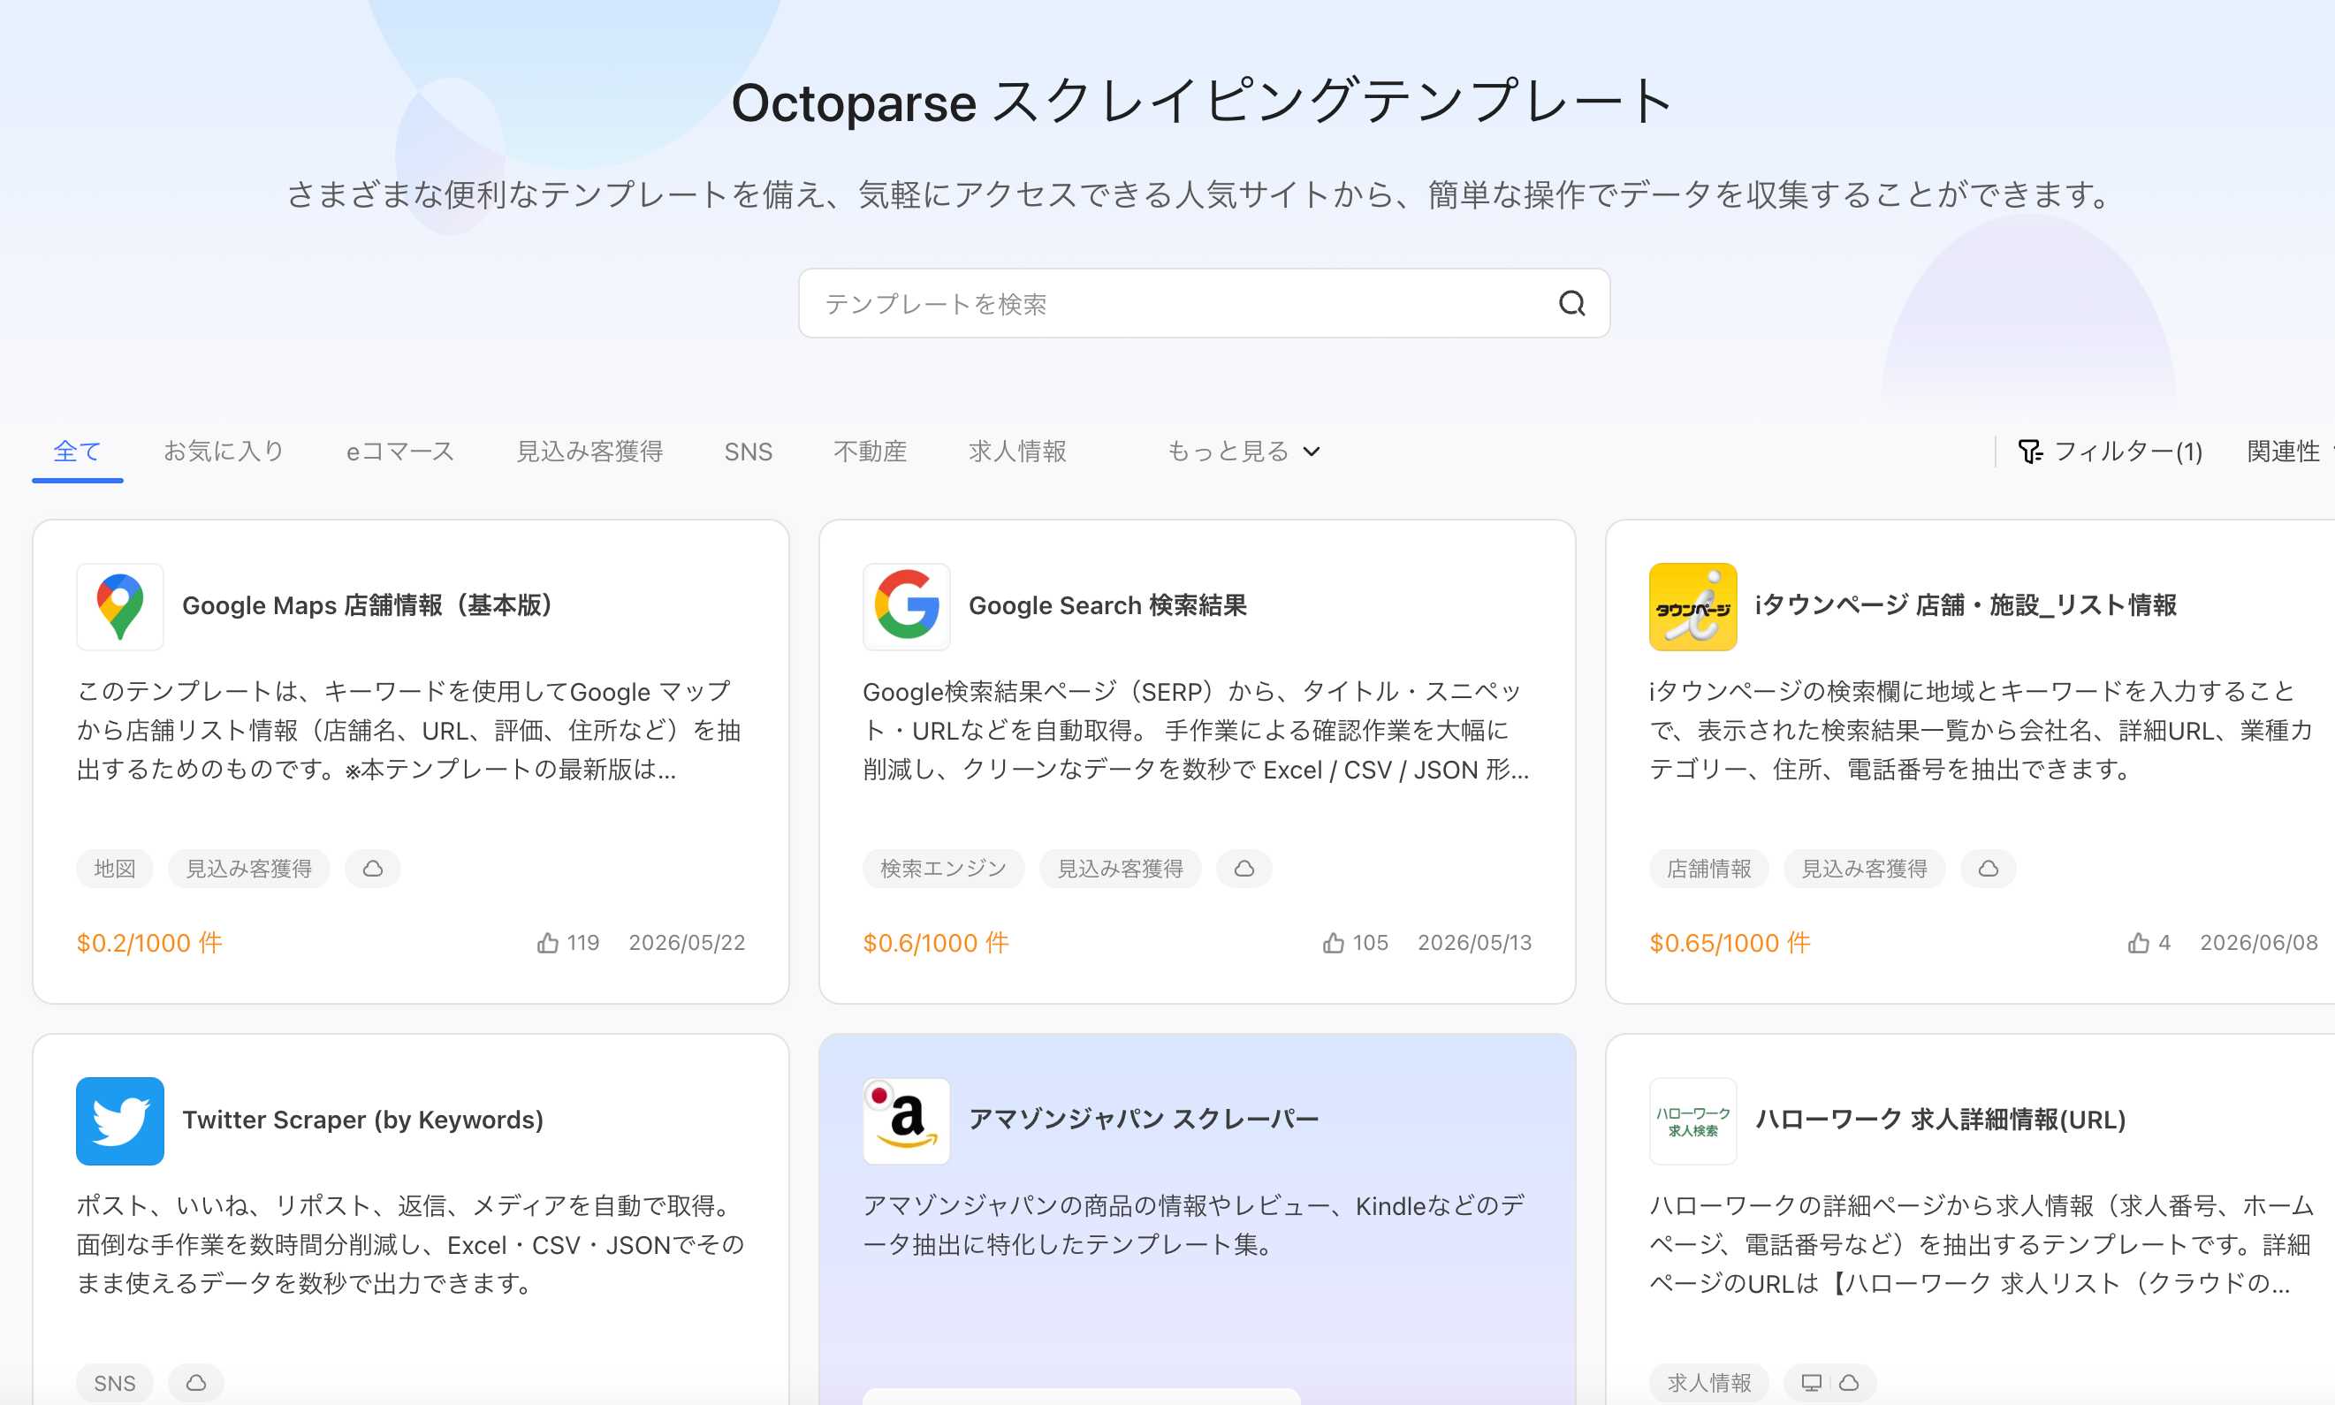This screenshot has height=1405, width=2335.
Task: Select the 全て tab
Action: coord(78,452)
